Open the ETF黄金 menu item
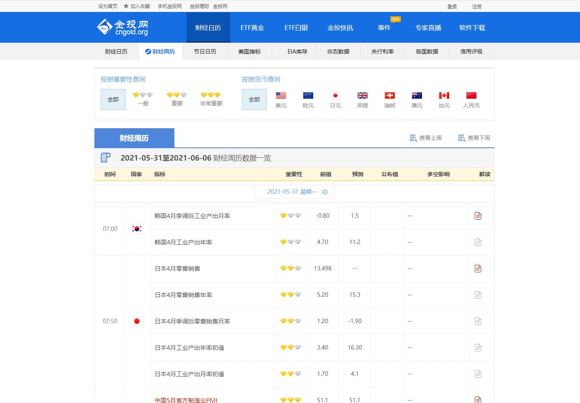580x403 pixels. (x=252, y=28)
